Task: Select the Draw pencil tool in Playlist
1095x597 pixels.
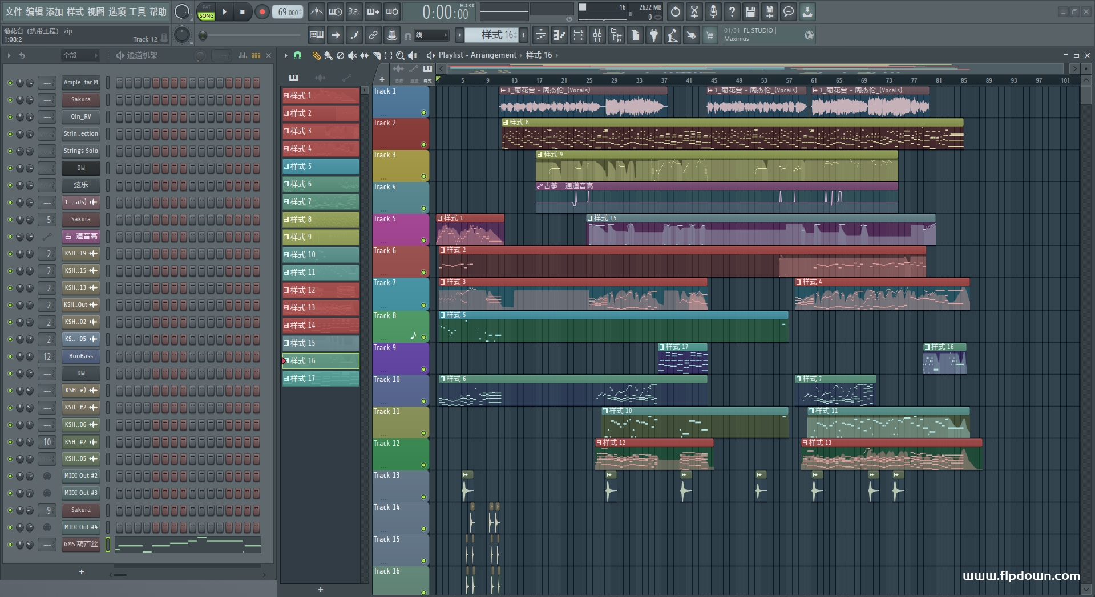Action: [316, 55]
